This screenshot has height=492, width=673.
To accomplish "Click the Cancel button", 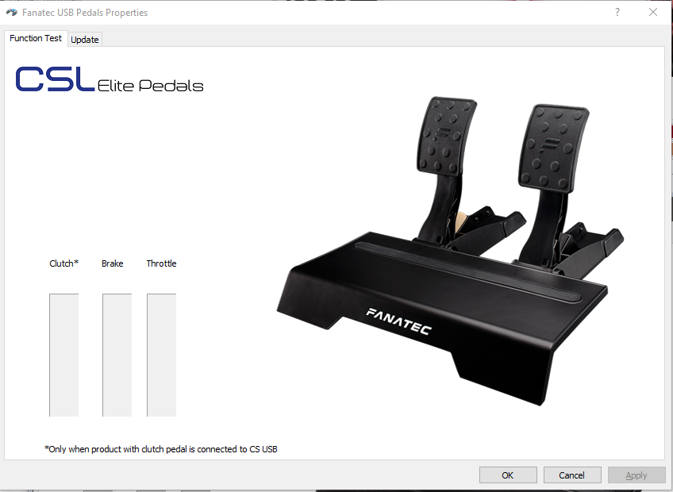I will 571,475.
